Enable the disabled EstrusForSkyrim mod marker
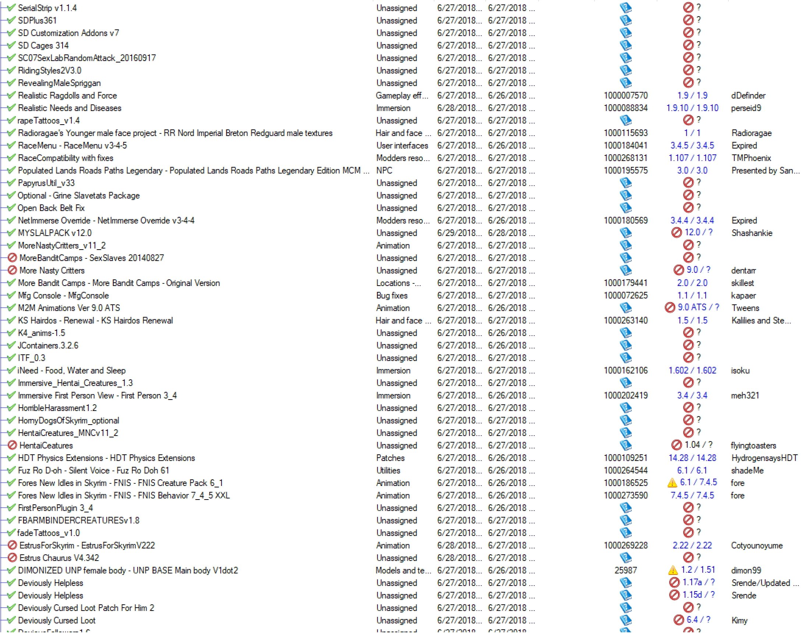This screenshot has width=802, height=633. (x=12, y=545)
